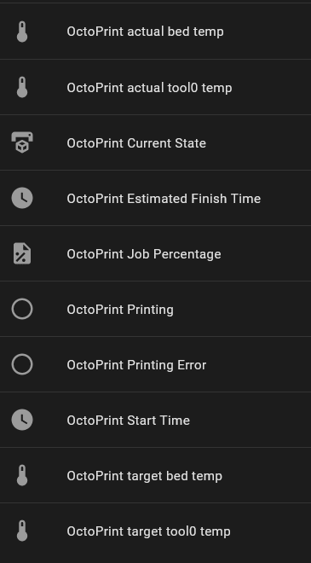The width and height of the screenshot is (311, 563).
Task: Select the OctoPrint target bed temp label
Action: (x=144, y=476)
